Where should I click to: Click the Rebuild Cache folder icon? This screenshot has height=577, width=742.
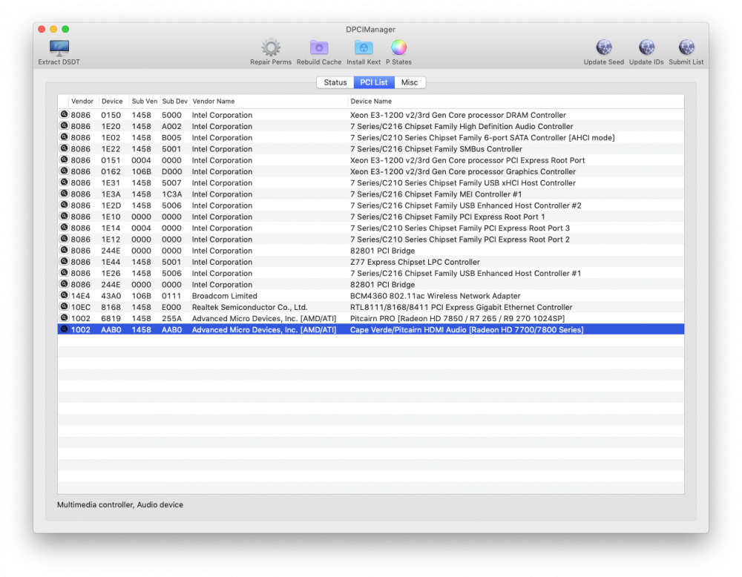(319, 47)
